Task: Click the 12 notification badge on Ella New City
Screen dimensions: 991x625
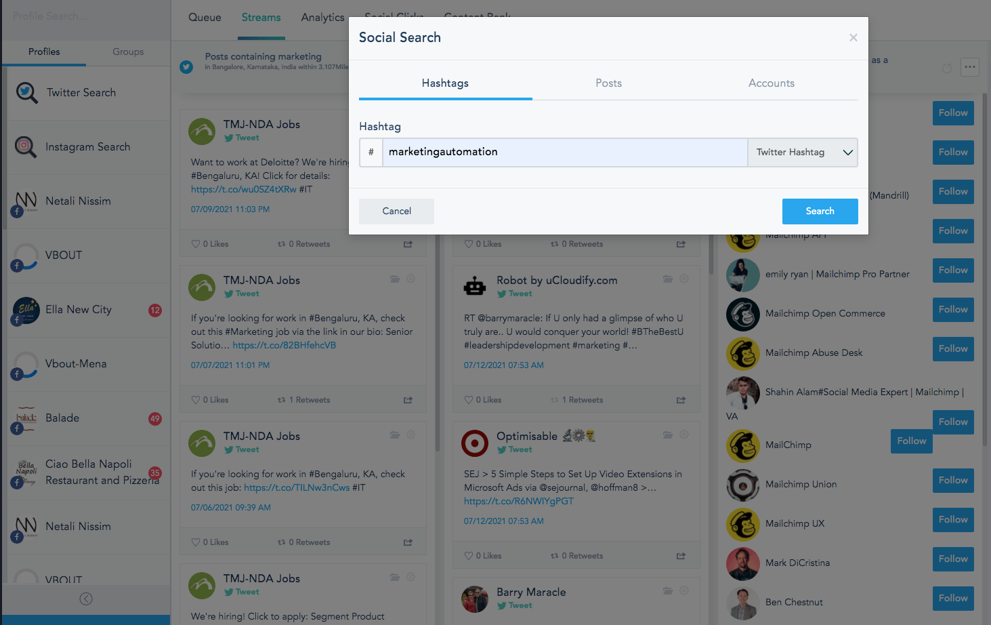Action: click(155, 310)
